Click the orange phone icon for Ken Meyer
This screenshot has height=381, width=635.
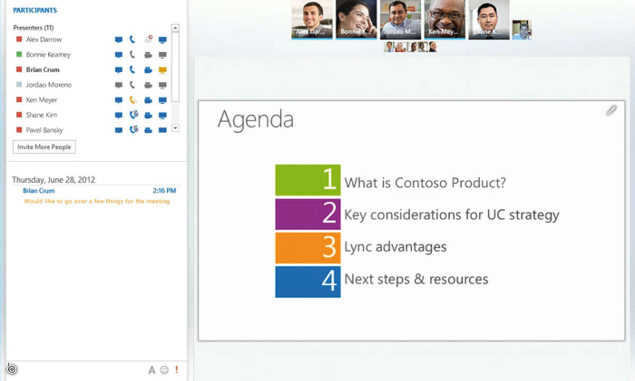(133, 100)
